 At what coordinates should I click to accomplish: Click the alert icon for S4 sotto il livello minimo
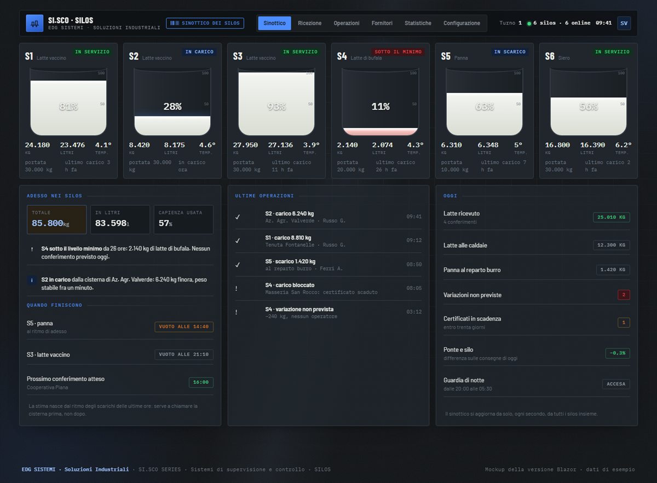coord(32,249)
